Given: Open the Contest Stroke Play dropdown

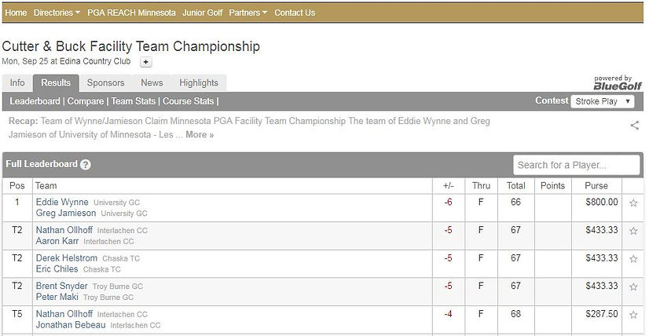Looking at the screenshot, I should pyautogui.click(x=602, y=101).
